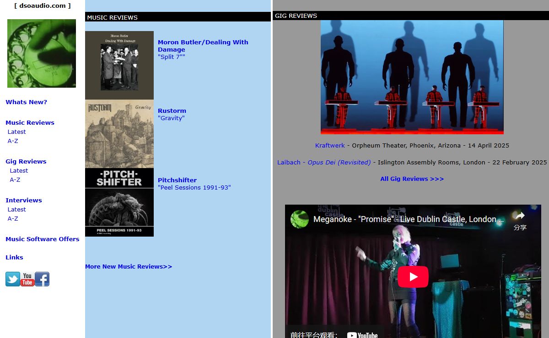Click the dsoaudio.com site title

43,5
